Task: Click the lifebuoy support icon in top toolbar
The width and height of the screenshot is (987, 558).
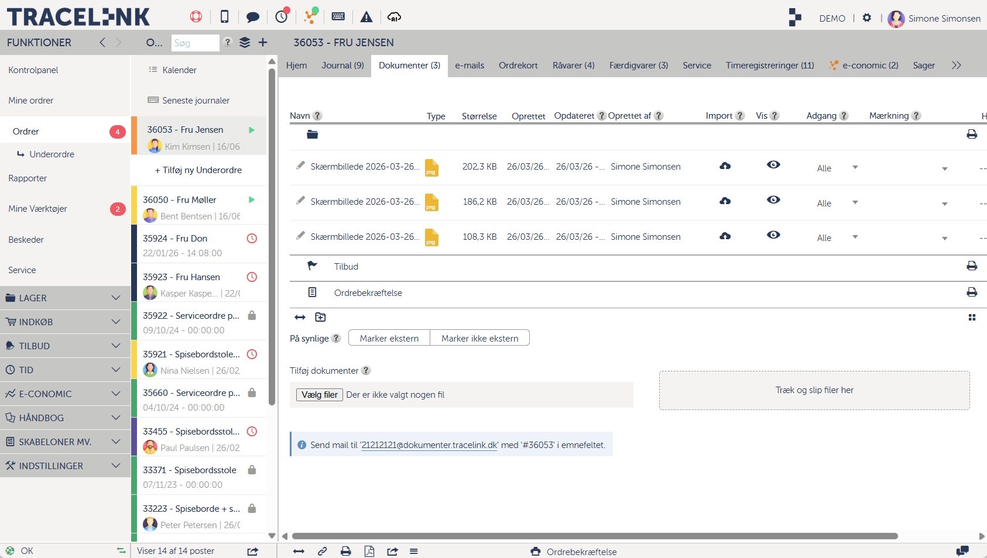Action: point(196,16)
